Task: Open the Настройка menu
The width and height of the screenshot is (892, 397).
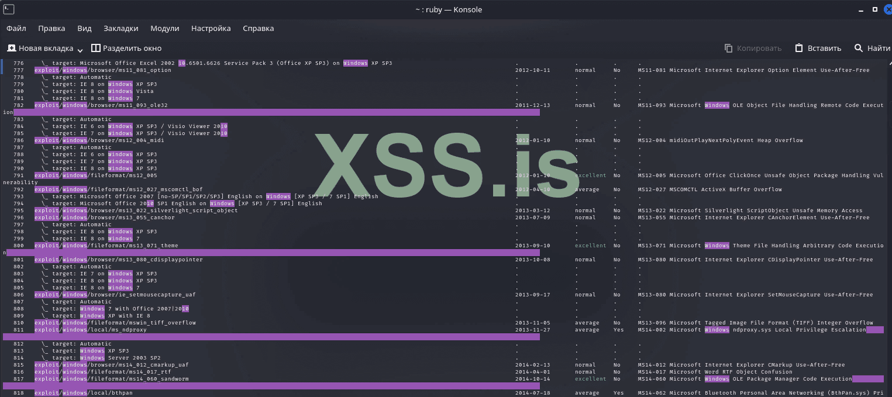Action: coord(211,28)
